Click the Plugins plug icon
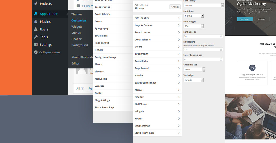Viewport: 276px width, 143px height. [36, 22]
